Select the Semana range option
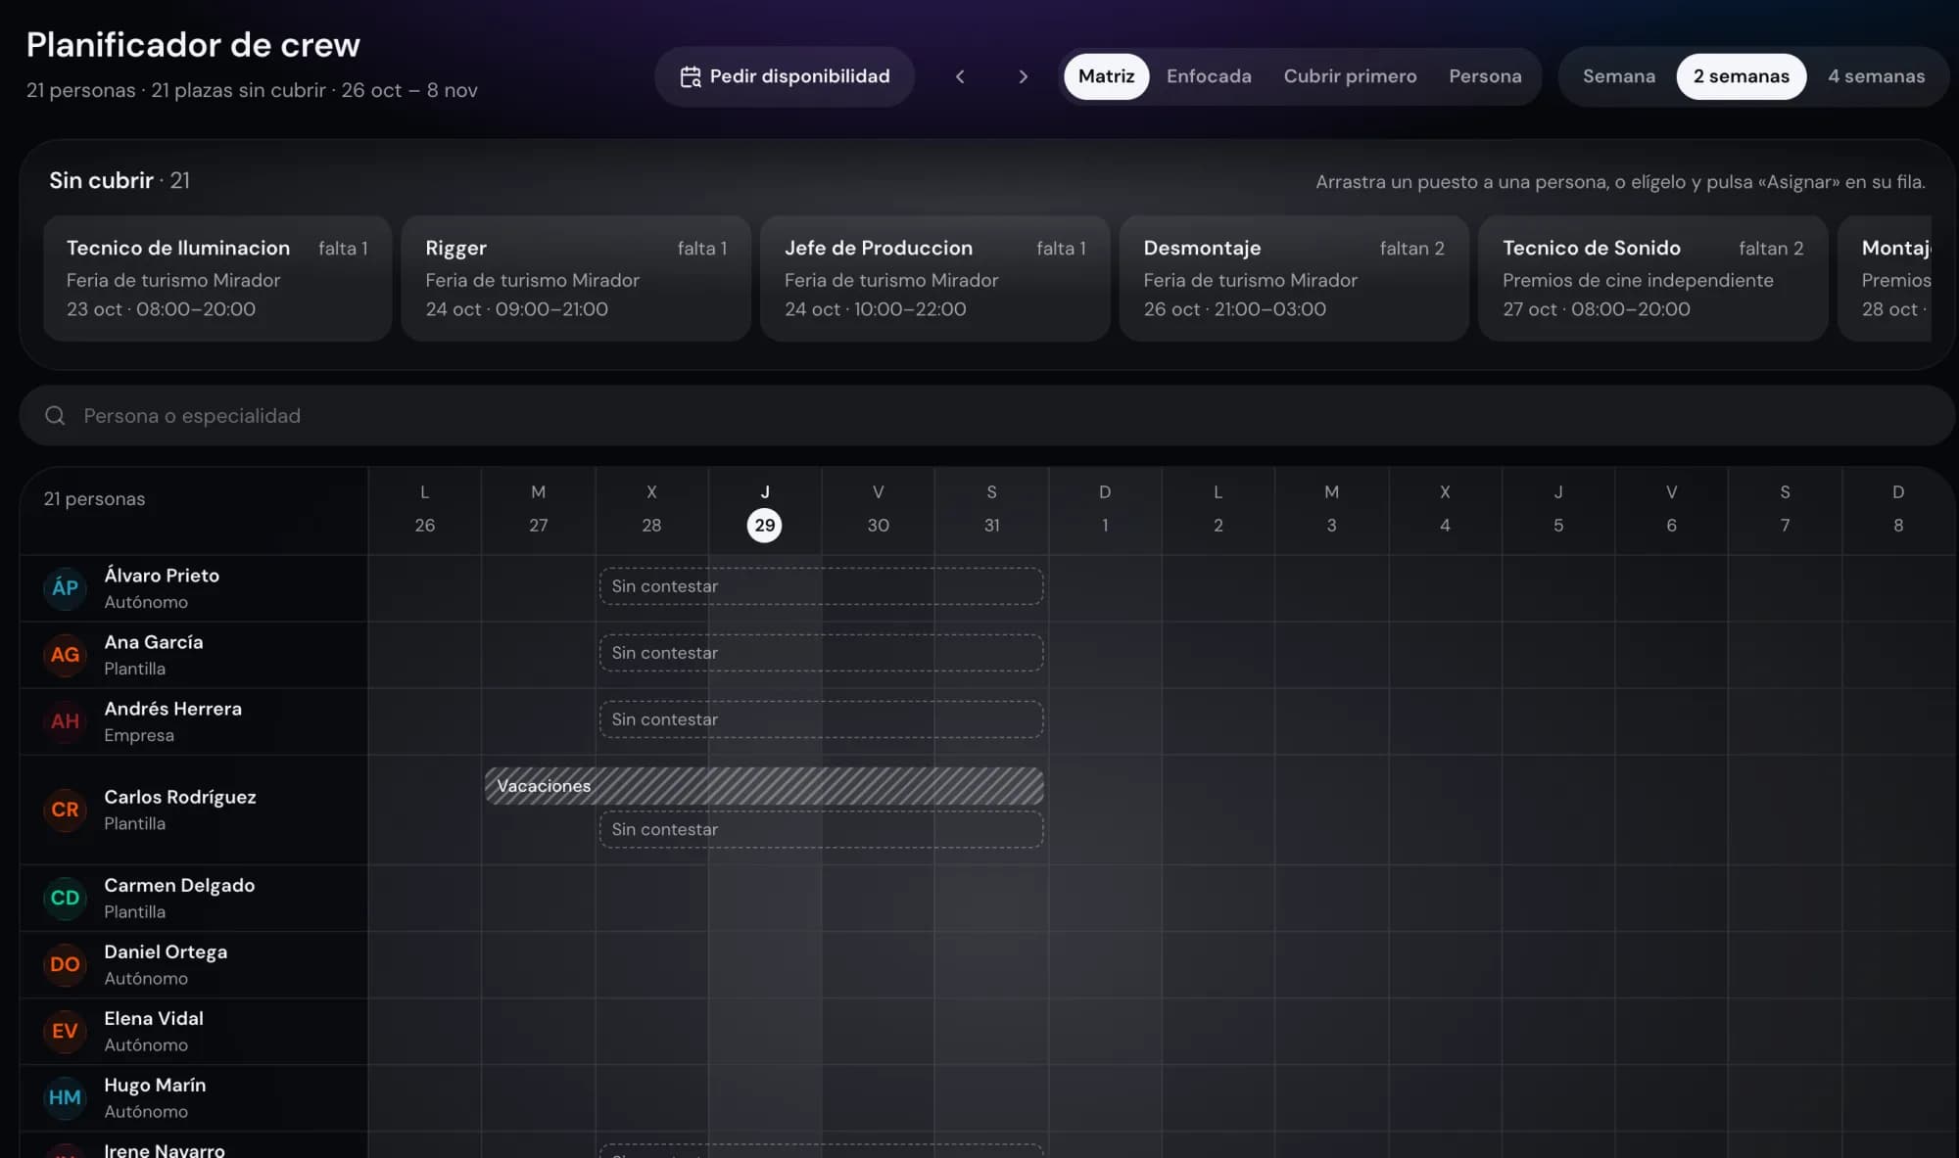This screenshot has width=1959, height=1158. click(1618, 76)
